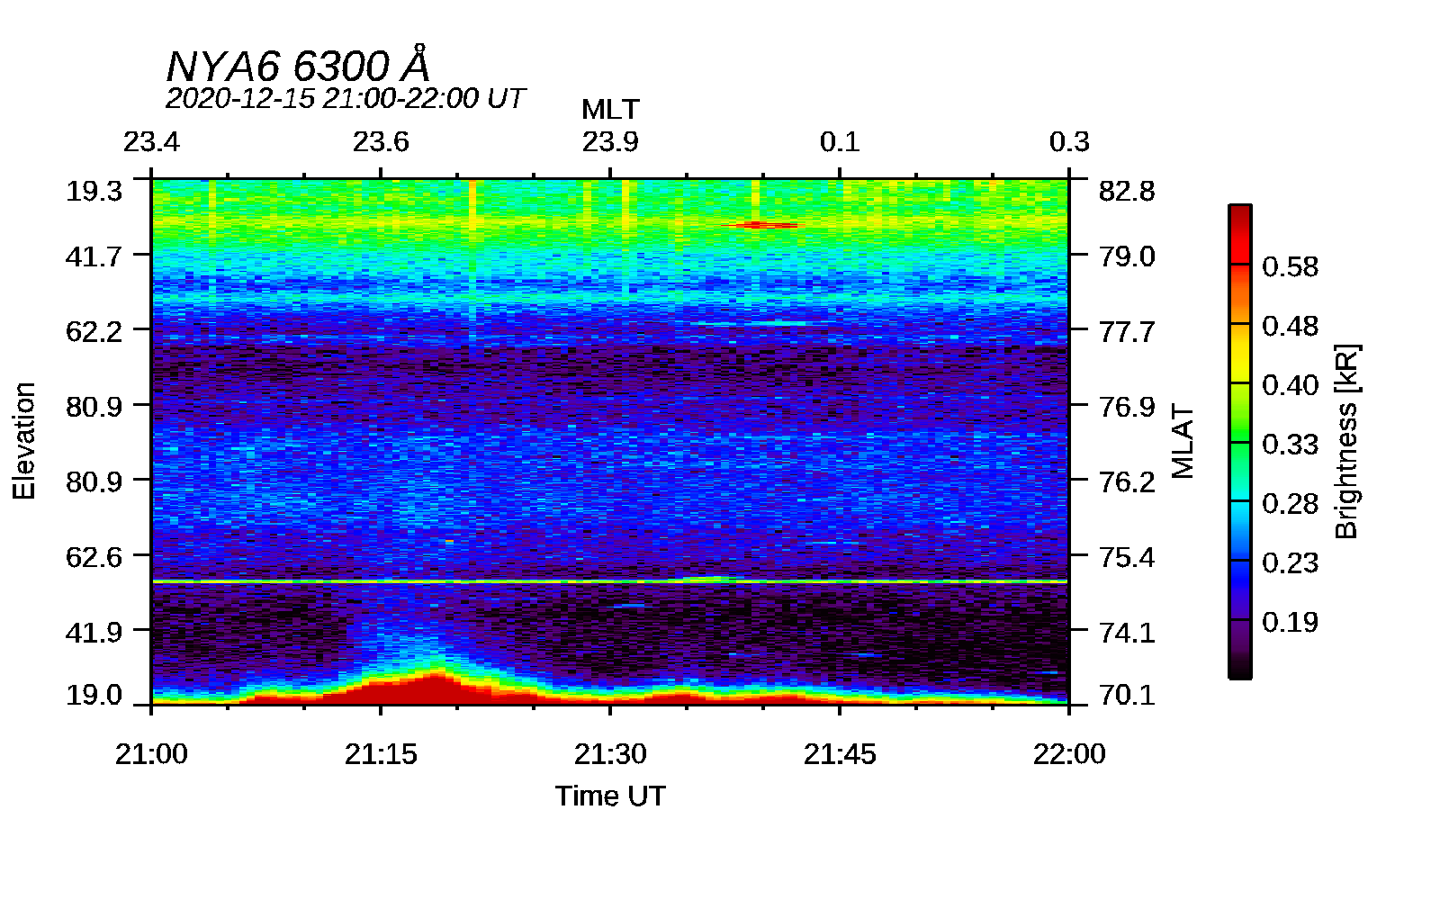Viewport: 1440px width, 900px height.
Task: Click the MLT tick value "0.1"
Action: coord(840,142)
